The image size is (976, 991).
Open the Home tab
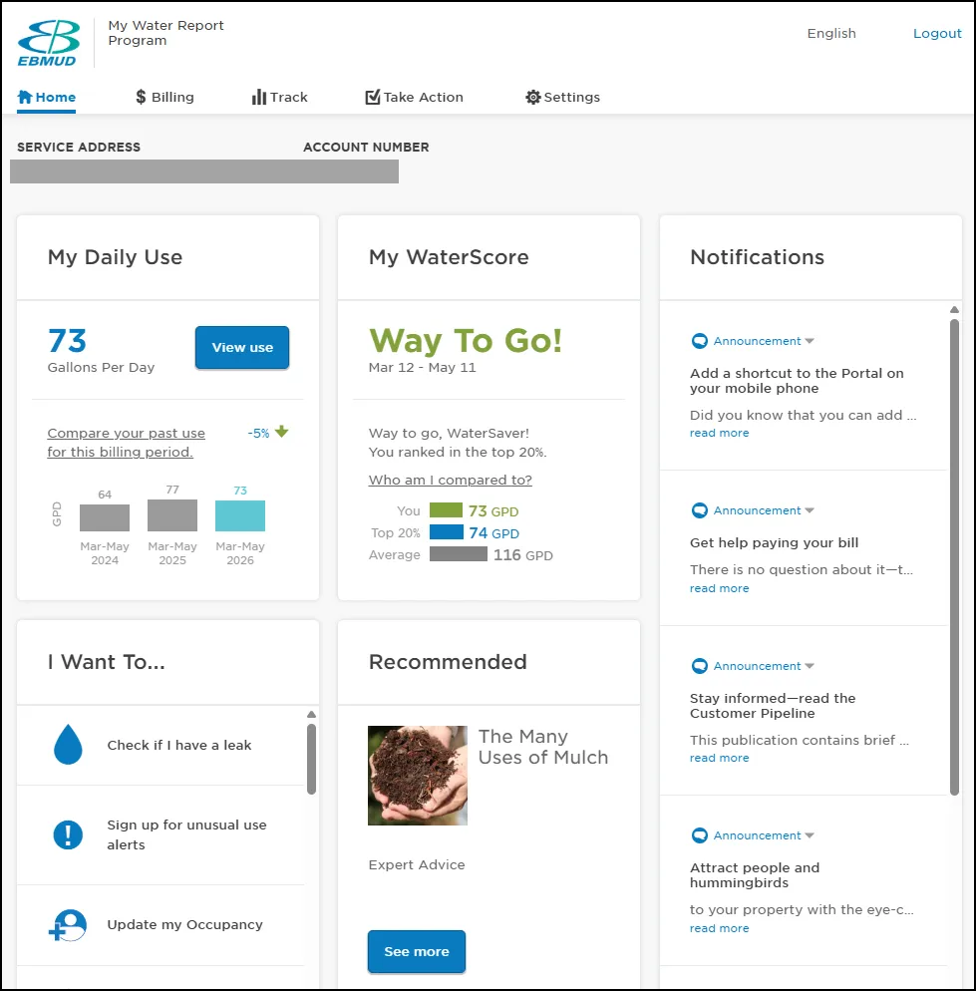pos(47,98)
